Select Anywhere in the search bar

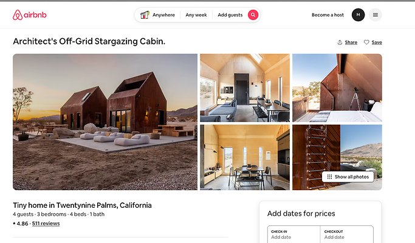point(163,15)
